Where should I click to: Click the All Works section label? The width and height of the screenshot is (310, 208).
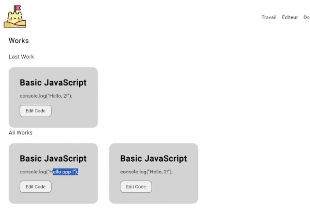[x=21, y=133]
